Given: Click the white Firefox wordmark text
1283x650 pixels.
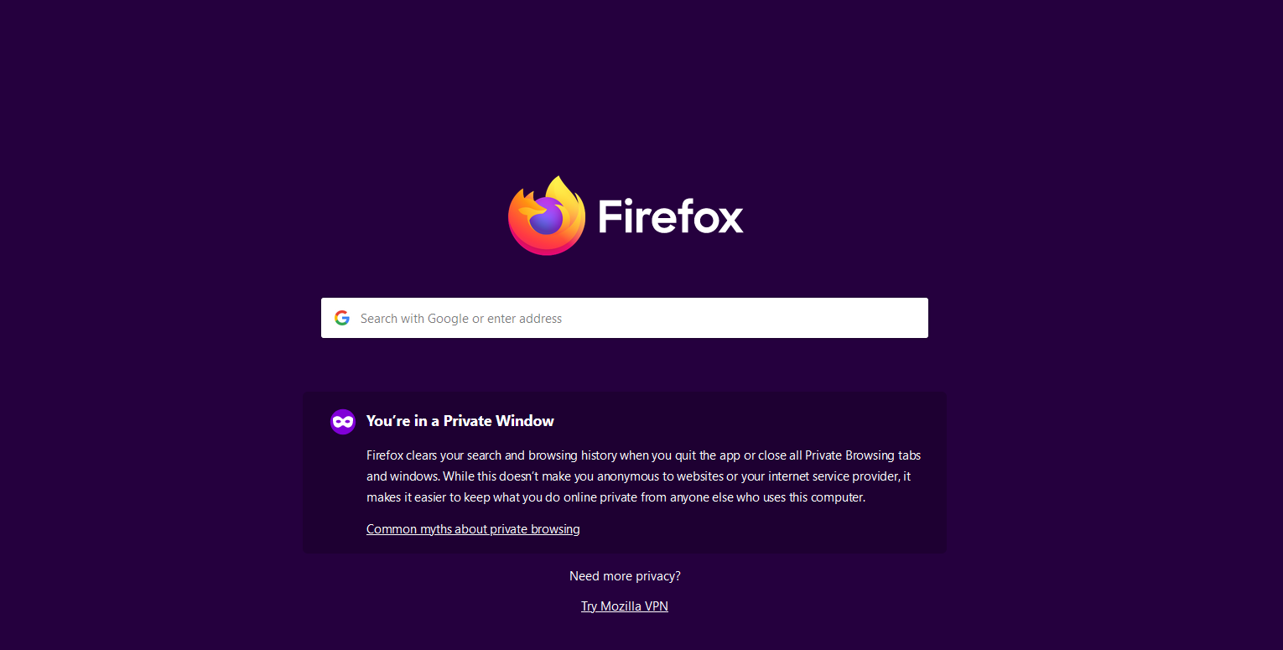Looking at the screenshot, I should pyautogui.click(x=671, y=216).
